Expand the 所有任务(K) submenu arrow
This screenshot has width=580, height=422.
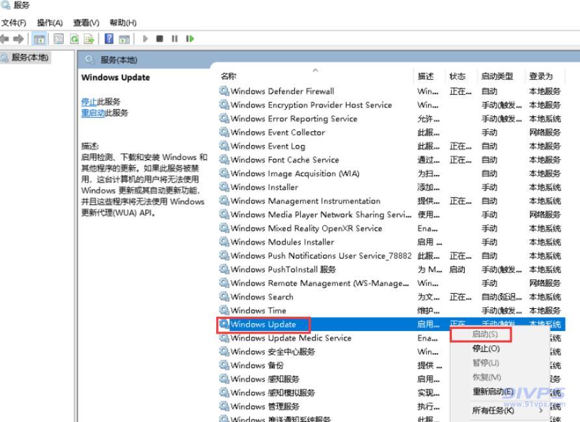pyautogui.click(x=541, y=410)
